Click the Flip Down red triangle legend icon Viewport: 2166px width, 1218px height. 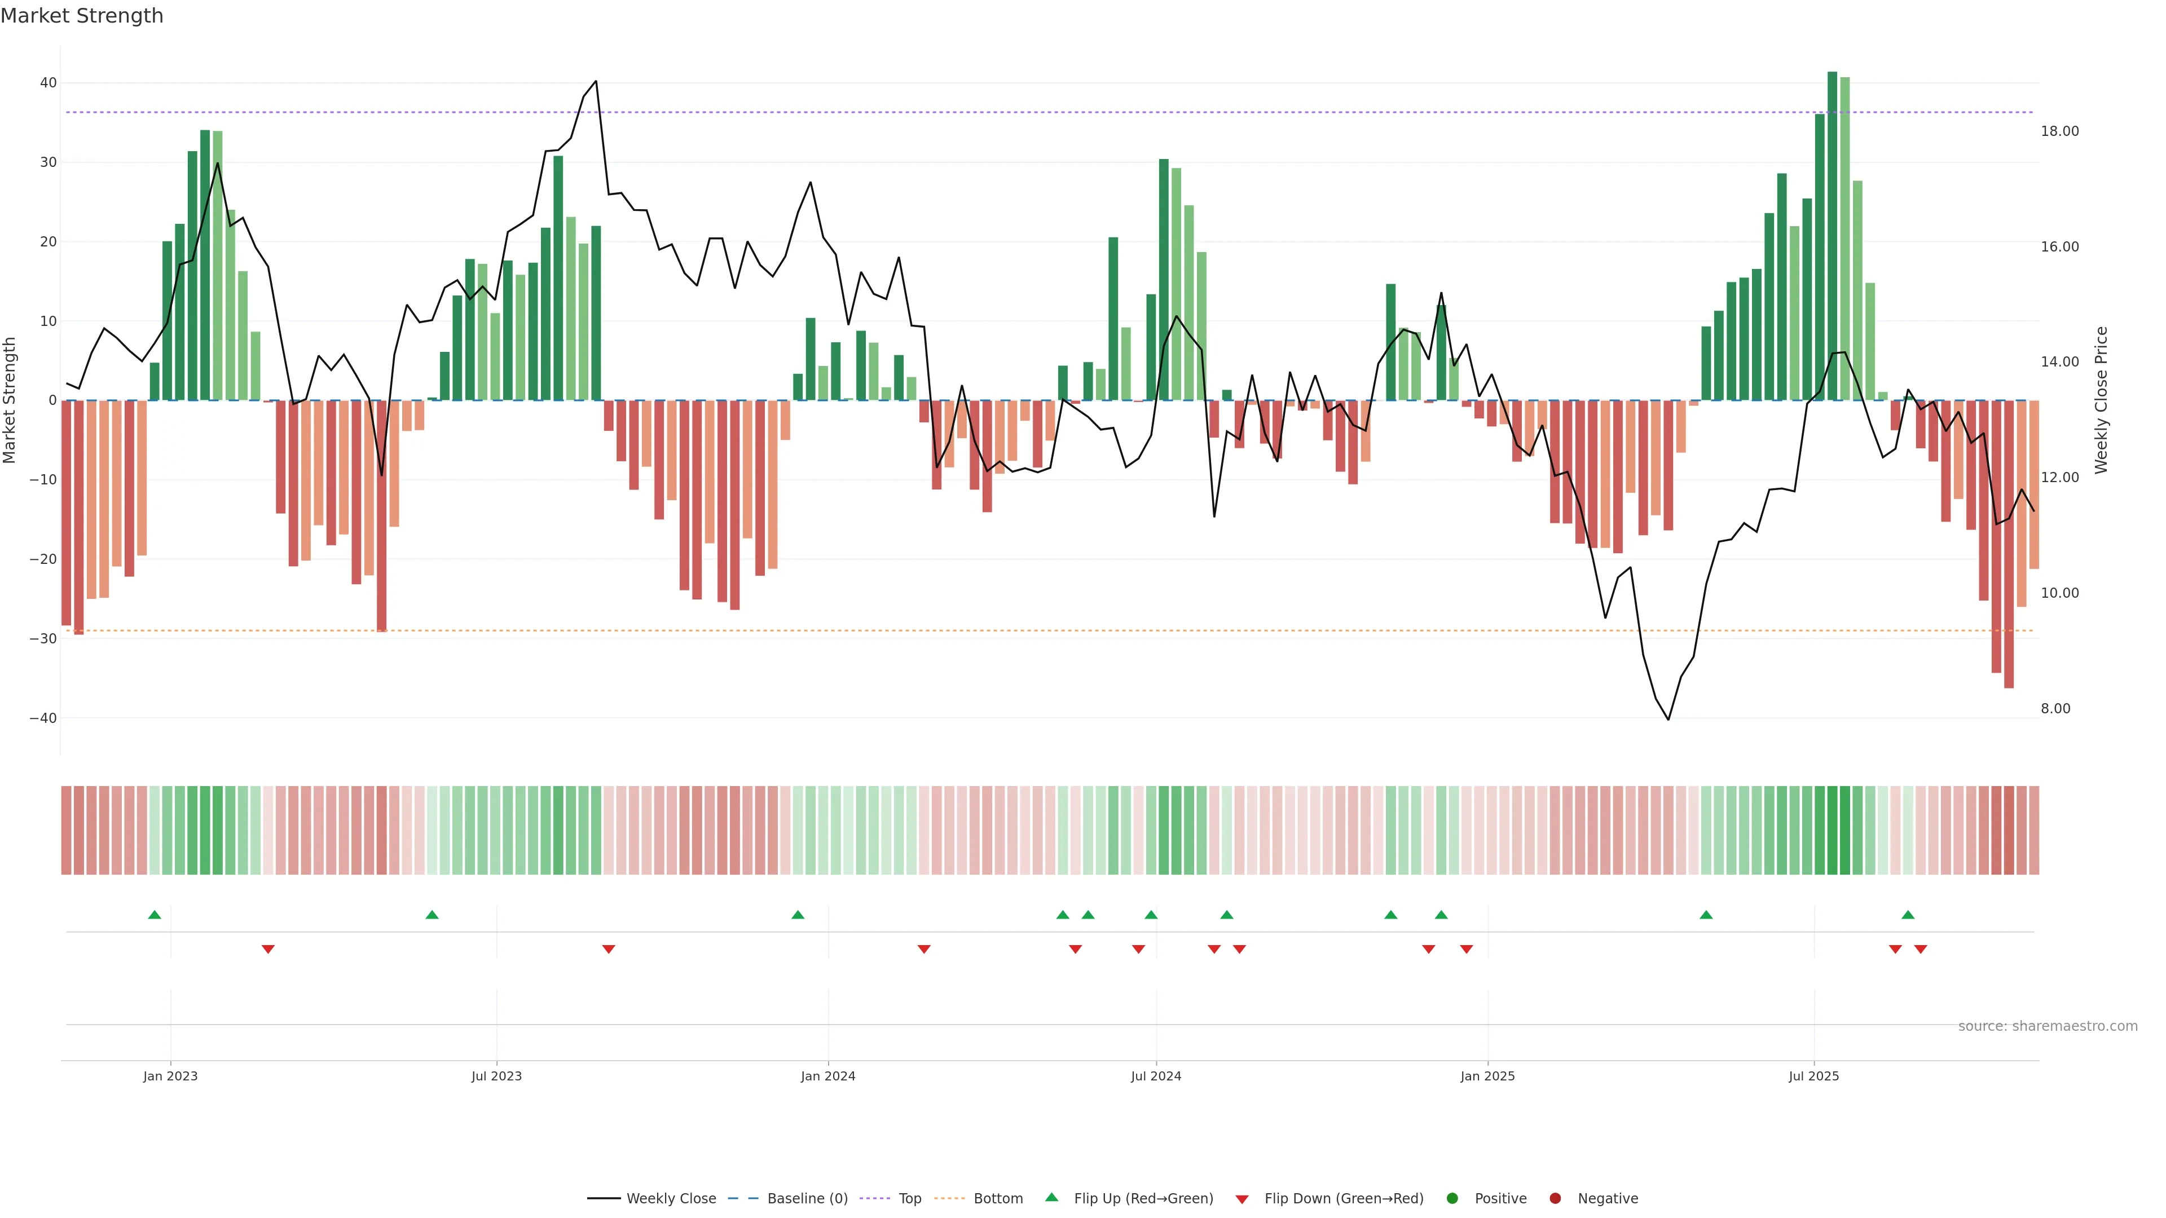[1242, 1199]
